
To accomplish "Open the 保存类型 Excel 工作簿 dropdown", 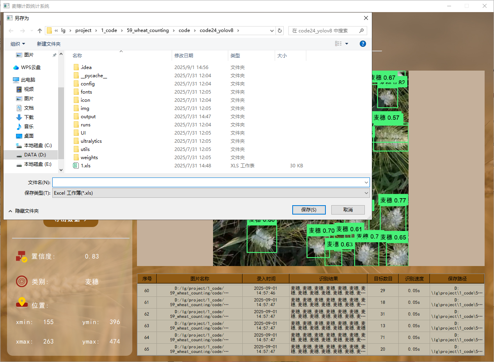I will (211, 193).
